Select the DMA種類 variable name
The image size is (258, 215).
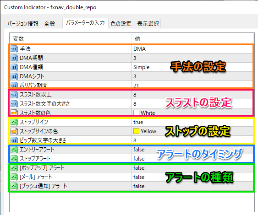31,67
